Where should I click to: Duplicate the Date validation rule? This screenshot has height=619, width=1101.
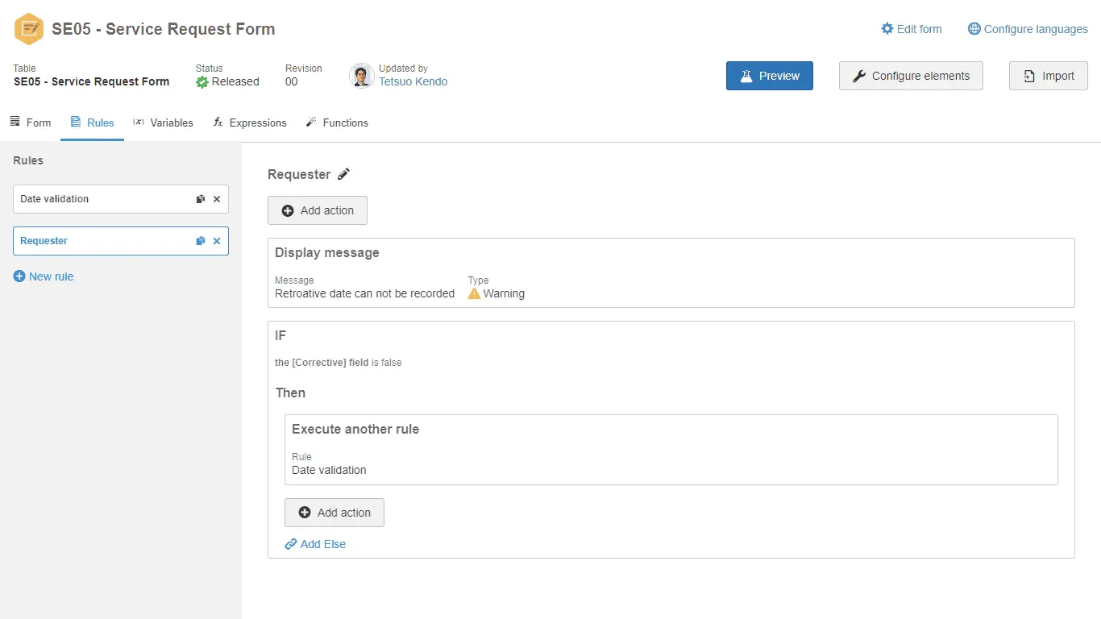201,199
